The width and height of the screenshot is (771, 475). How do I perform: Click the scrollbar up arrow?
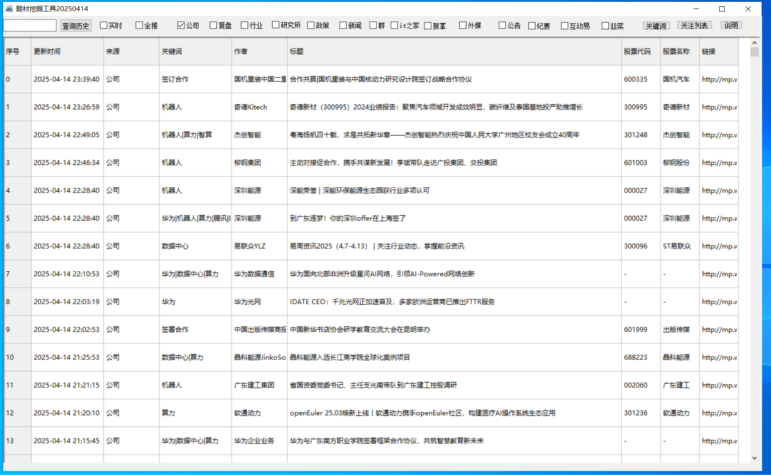pyautogui.click(x=754, y=43)
